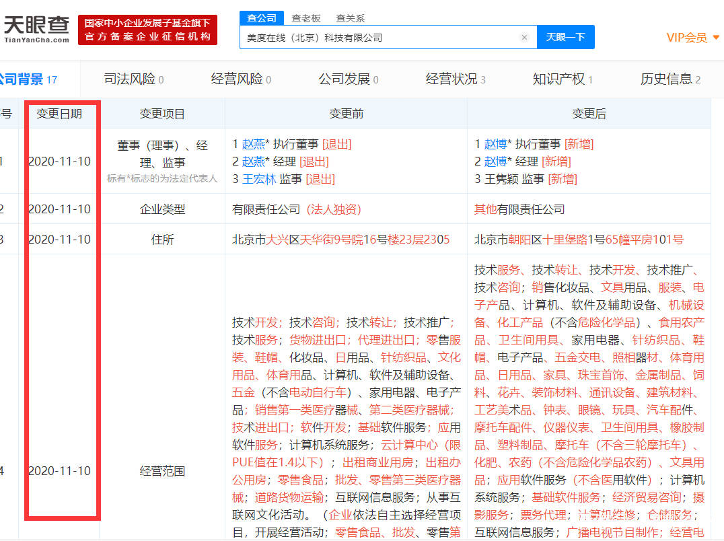Open 赵博 link in the 经理 [新增] line
724x541 pixels.
pos(495,162)
